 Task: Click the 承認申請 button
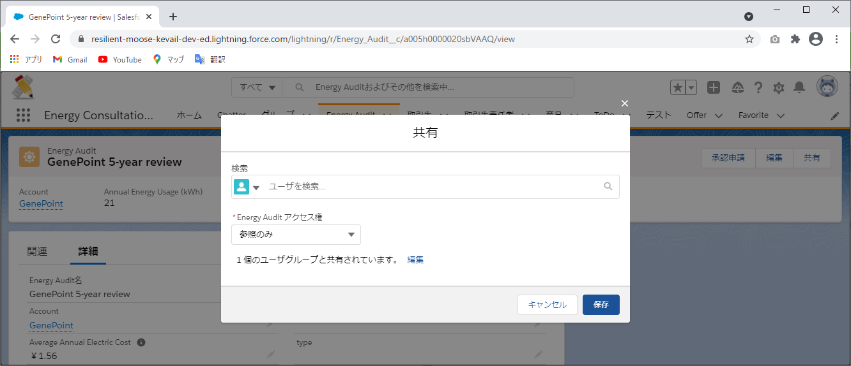coord(728,157)
